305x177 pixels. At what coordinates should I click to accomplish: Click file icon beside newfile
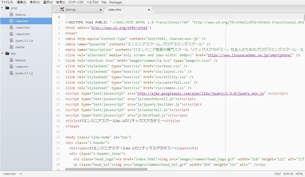(x=11, y=47)
